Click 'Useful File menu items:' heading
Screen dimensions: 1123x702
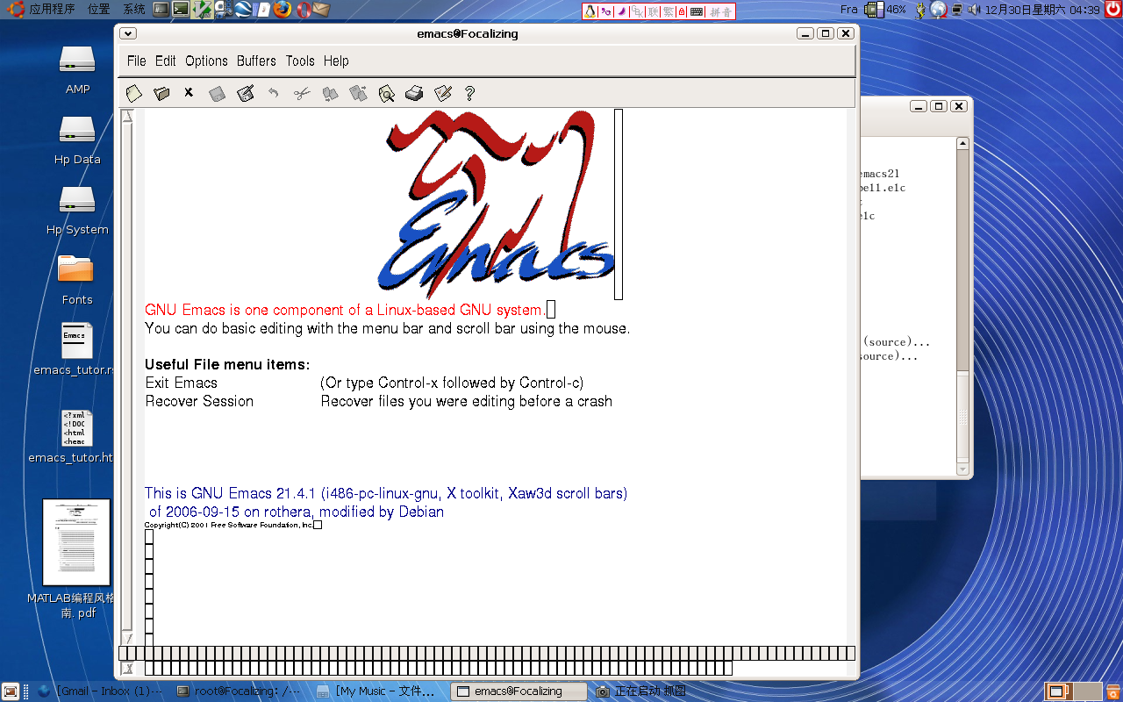pyautogui.click(x=227, y=364)
